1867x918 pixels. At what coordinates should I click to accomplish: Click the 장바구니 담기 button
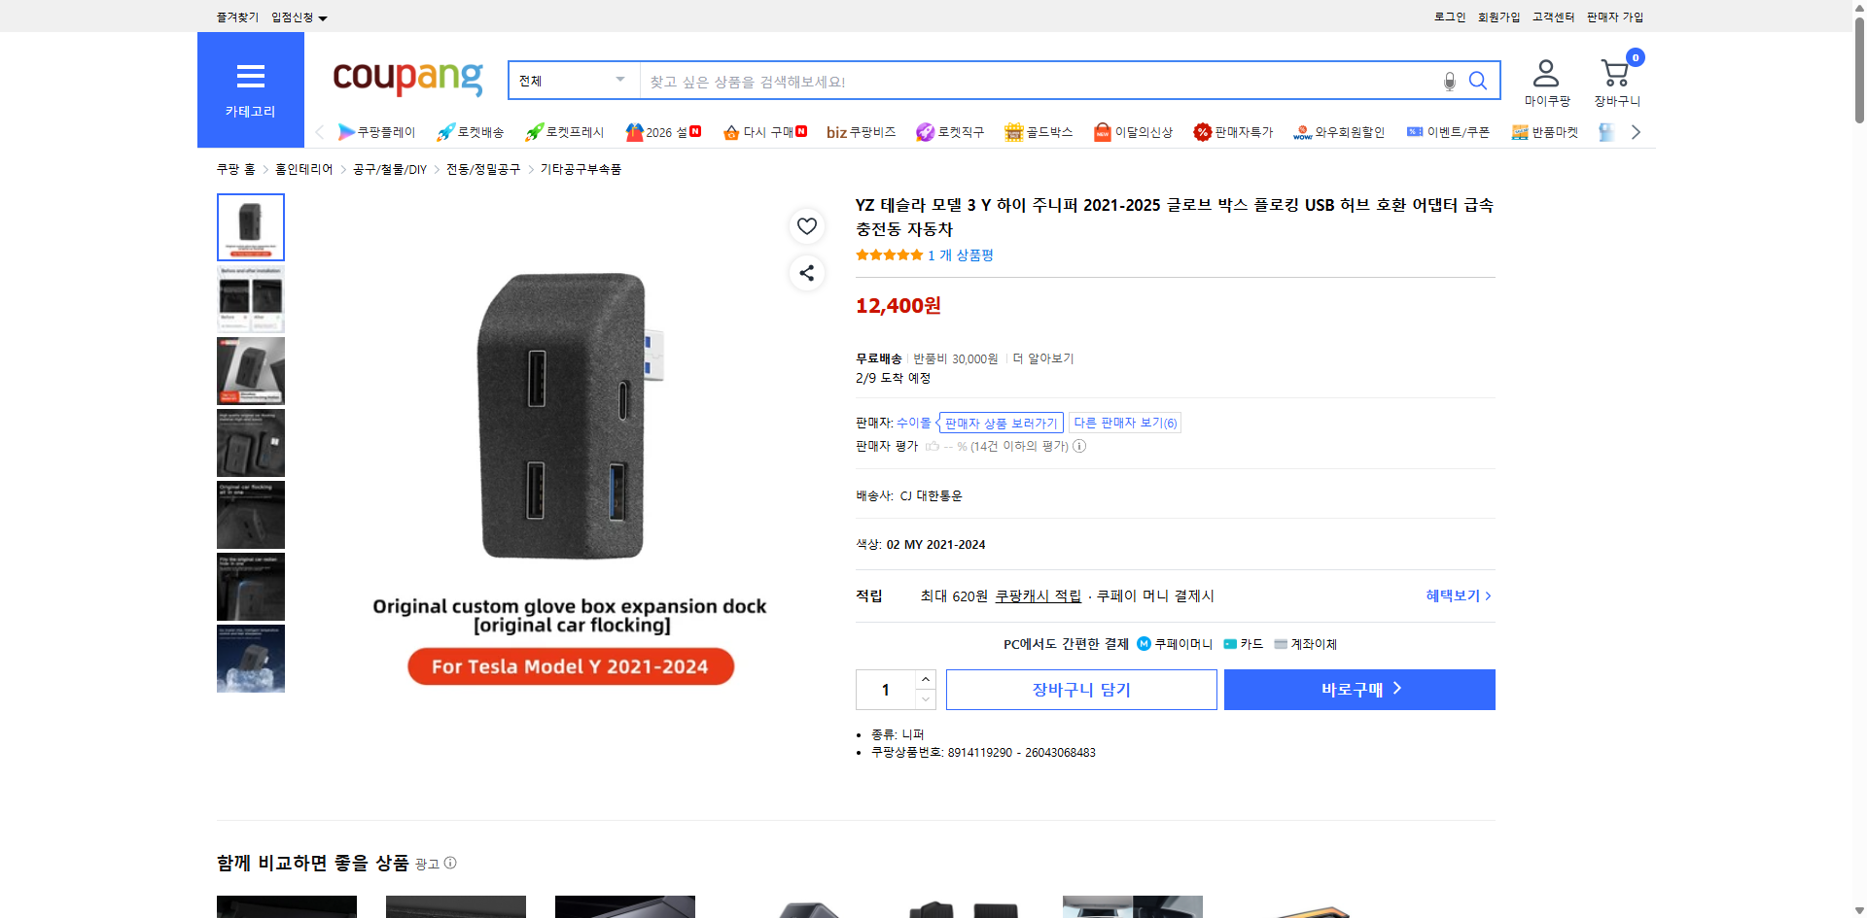[x=1080, y=689]
